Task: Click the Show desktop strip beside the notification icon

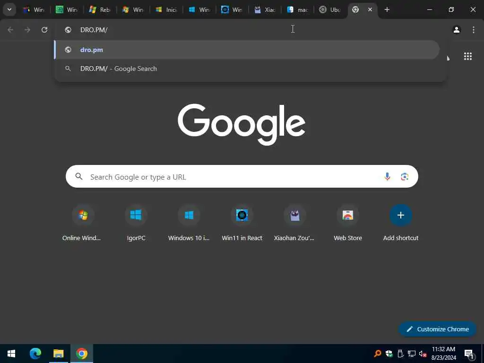Action: [x=483, y=354]
